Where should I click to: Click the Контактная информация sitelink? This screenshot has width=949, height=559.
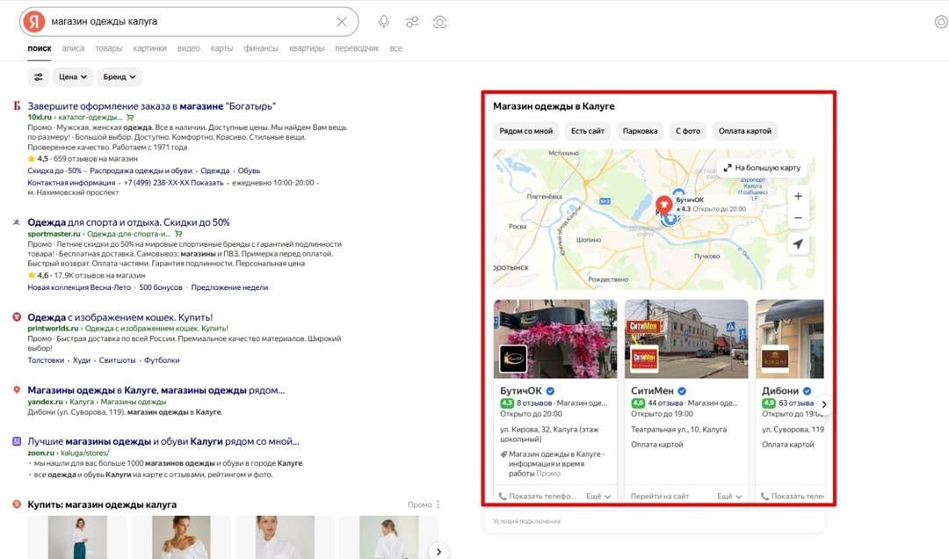[71, 183]
